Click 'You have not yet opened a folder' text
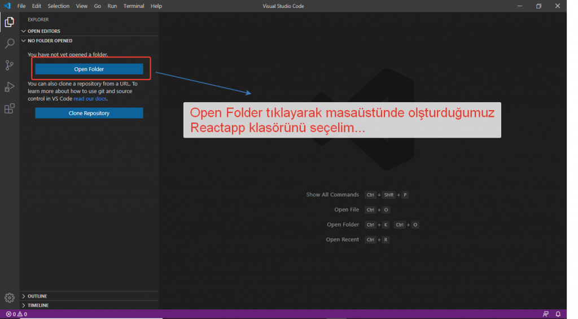The image size is (578, 319). [x=68, y=55]
